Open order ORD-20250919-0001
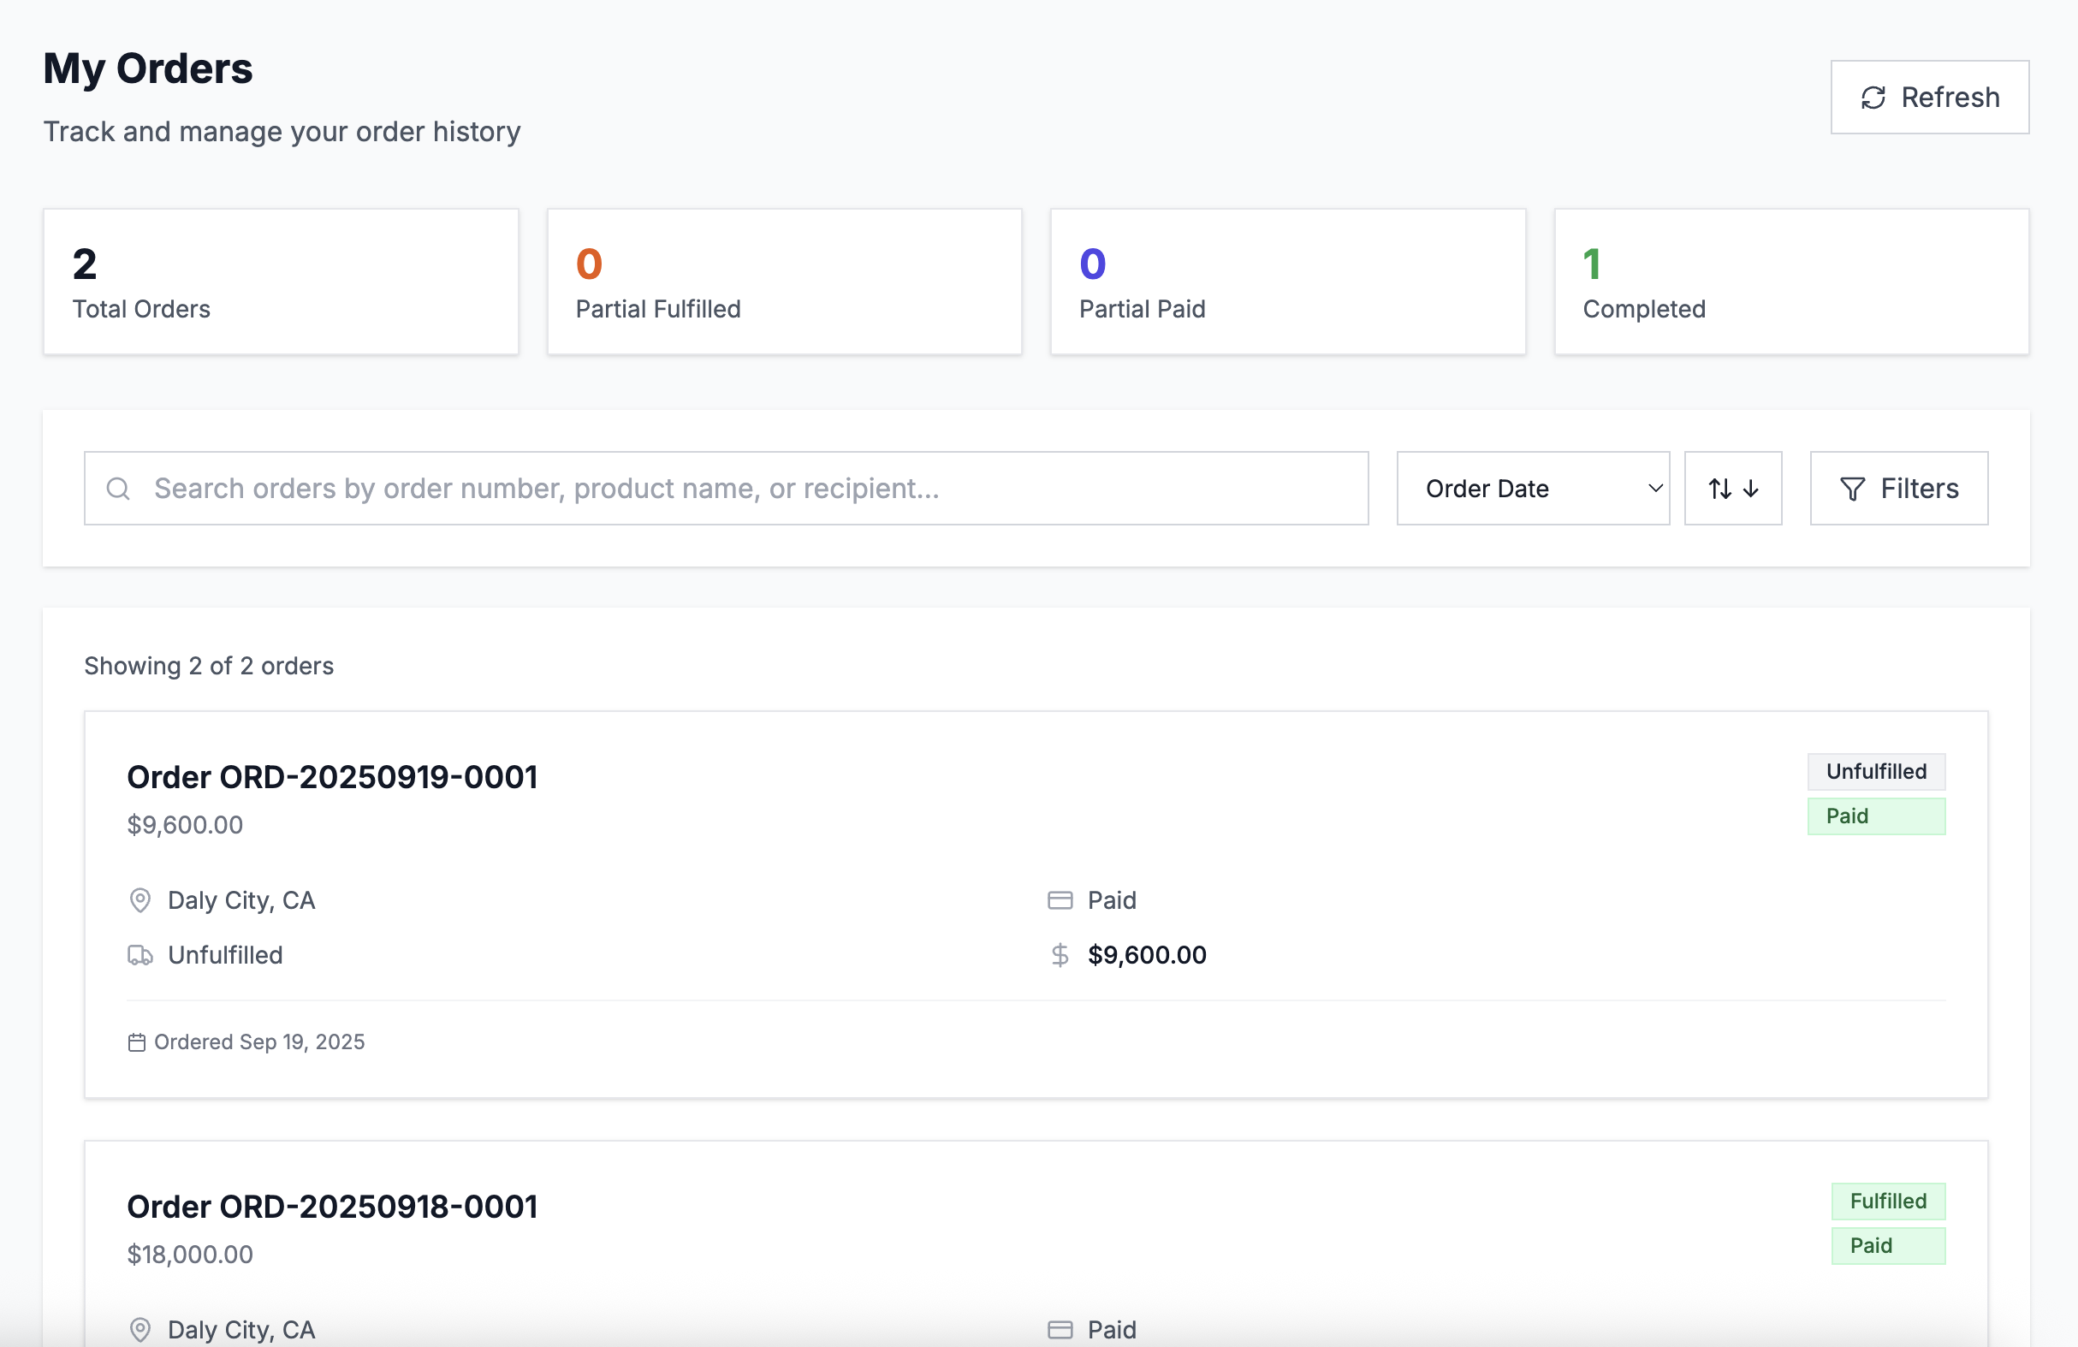 [332, 777]
